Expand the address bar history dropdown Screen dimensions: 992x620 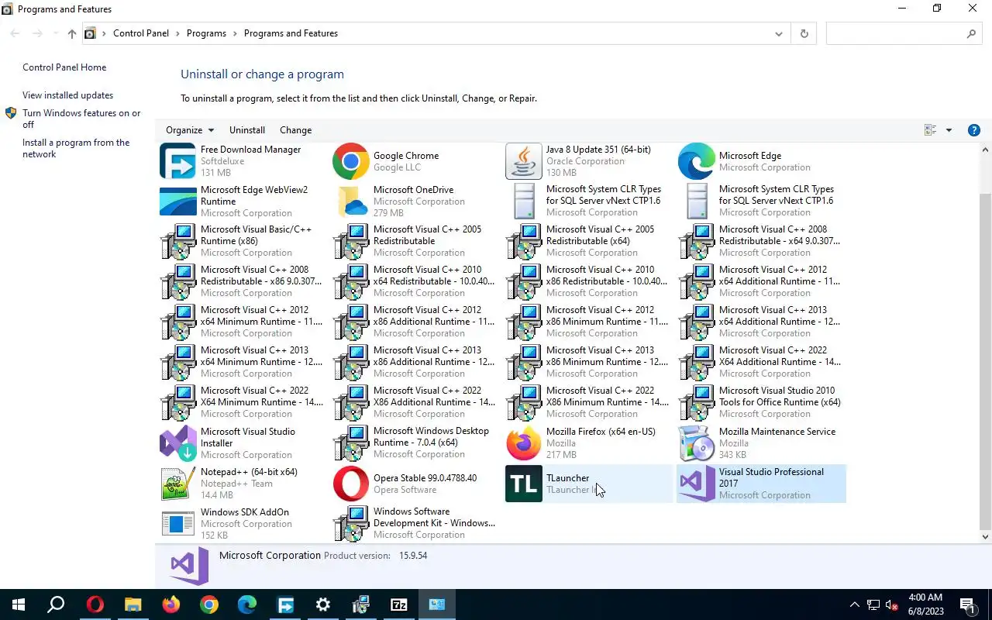click(x=779, y=33)
